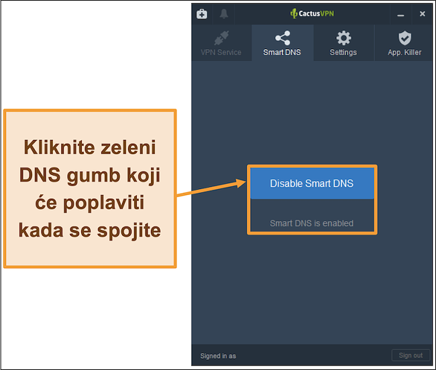
Task: Close the CactusVPN window
Action: [423, 14]
